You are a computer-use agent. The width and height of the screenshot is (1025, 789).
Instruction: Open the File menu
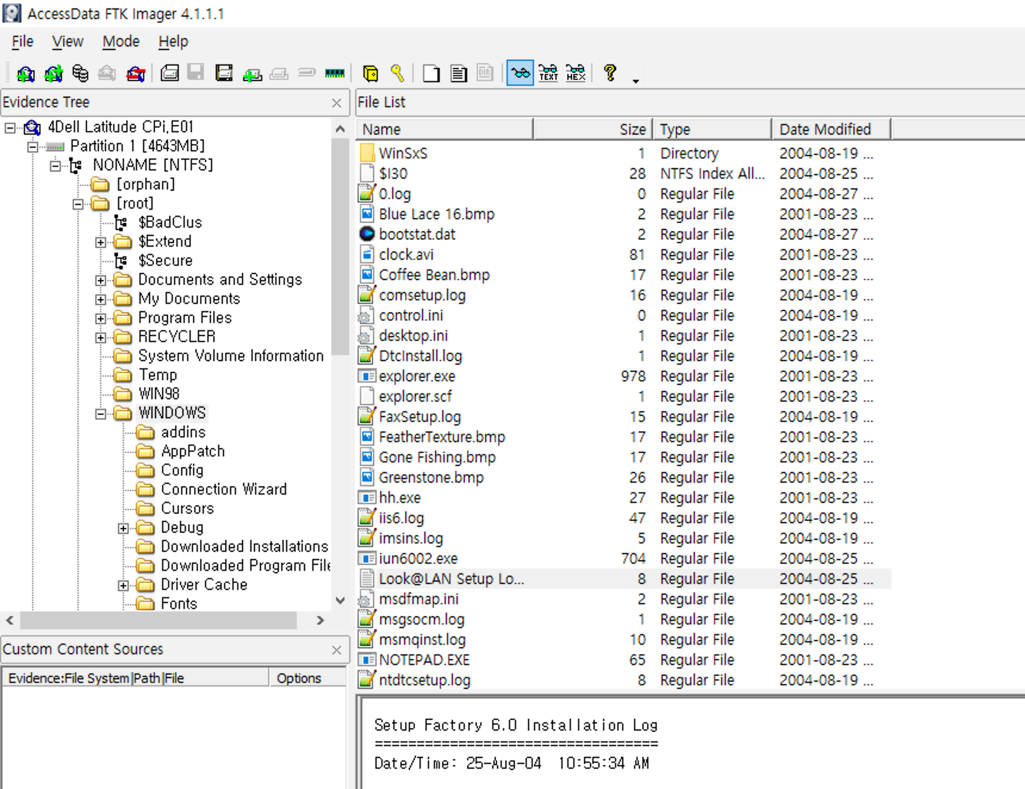[23, 42]
